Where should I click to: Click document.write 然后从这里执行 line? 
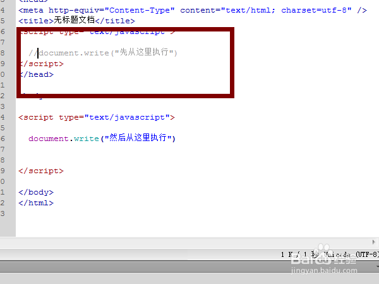pyautogui.click(x=102, y=138)
